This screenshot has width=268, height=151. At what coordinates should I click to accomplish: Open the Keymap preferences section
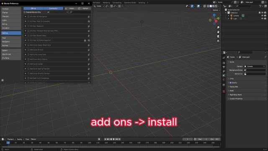[x=11, y=46]
